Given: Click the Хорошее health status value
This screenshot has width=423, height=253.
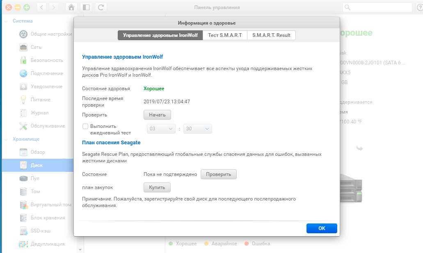Looking at the screenshot, I should (x=154, y=89).
